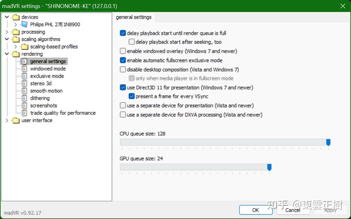
Task: Click the GPU queue size slider handle
Action: coord(269,167)
